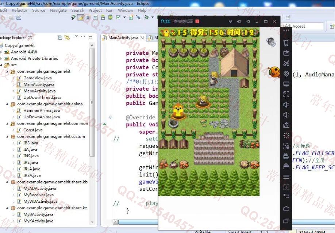Click Nox shake device icon
335x233 pixels.
pyautogui.click(x=286, y=43)
